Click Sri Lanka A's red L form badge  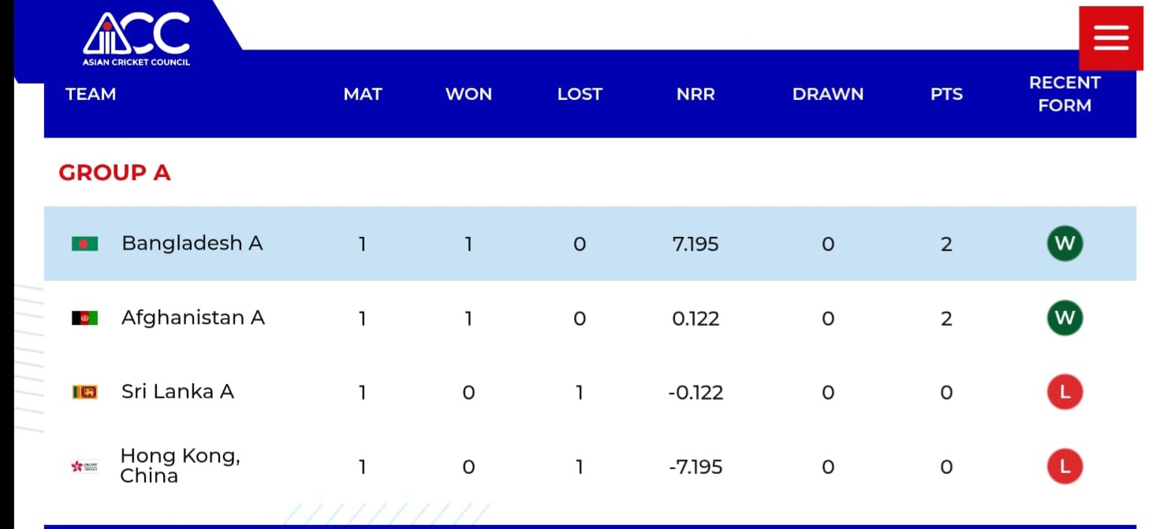pos(1064,392)
